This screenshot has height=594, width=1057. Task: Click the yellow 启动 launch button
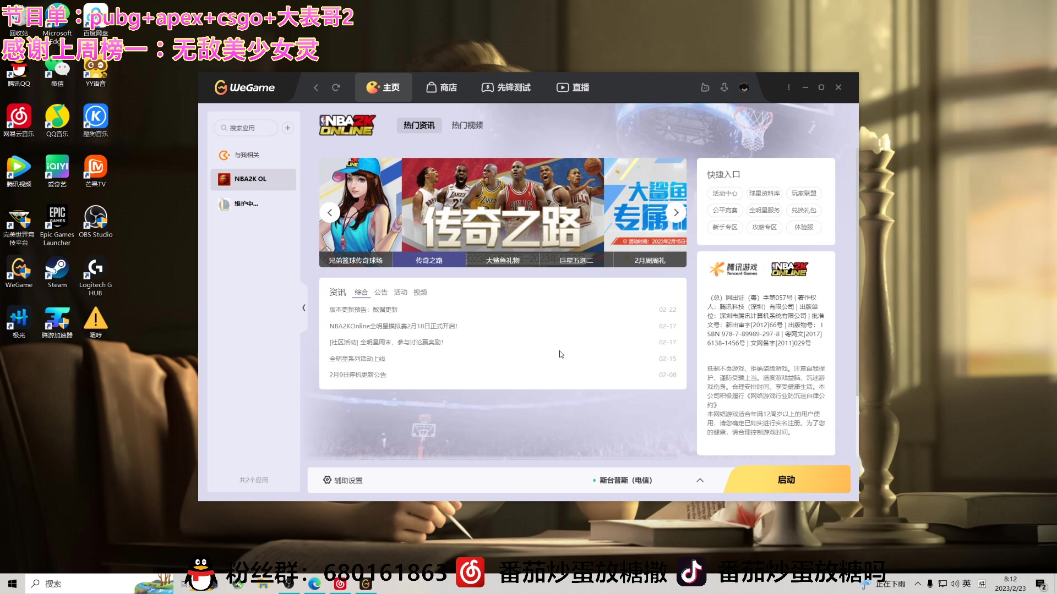tap(787, 480)
